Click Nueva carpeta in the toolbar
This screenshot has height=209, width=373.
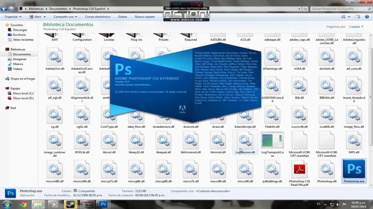tap(145, 17)
